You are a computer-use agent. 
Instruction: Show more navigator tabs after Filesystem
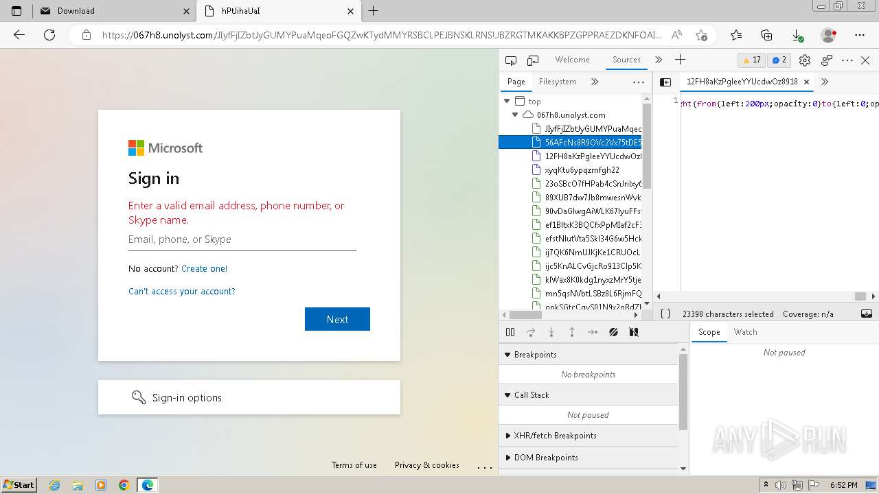coord(595,82)
